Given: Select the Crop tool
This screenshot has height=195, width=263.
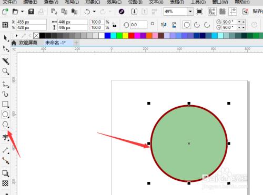Looking at the screenshot, I should click(x=6, y=61).
